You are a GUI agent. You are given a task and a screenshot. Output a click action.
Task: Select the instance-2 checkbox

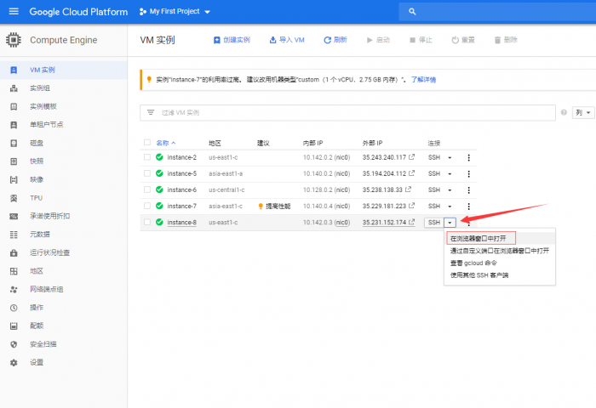(147, 157)
